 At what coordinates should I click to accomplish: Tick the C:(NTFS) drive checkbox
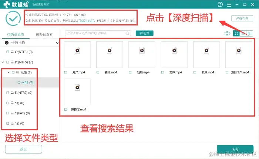8,52
